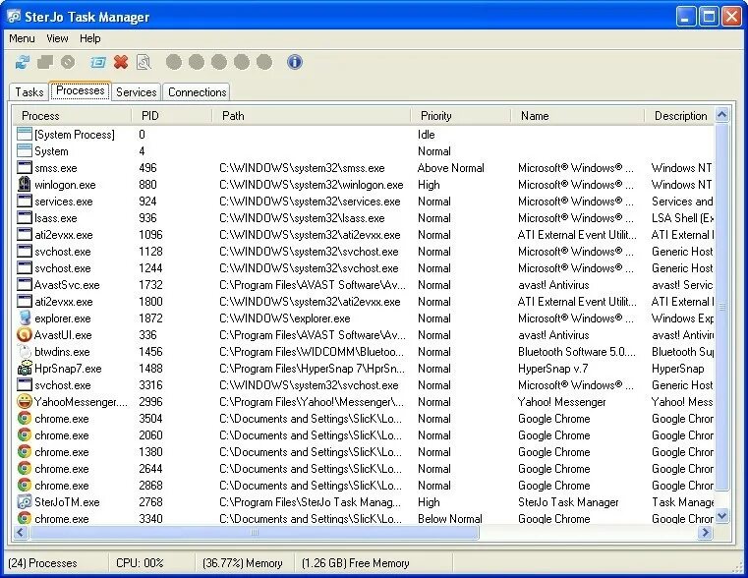Click the horizontal scrollbar thumb

pyautogui.click(x=255, y=532)
